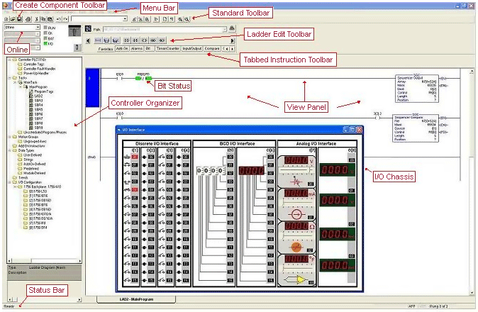Image resolution: width=478 pixels, height=312 pixels.
Task: Click the orange thermistor icon in Analog I/O
Action: tap(294, 247)
